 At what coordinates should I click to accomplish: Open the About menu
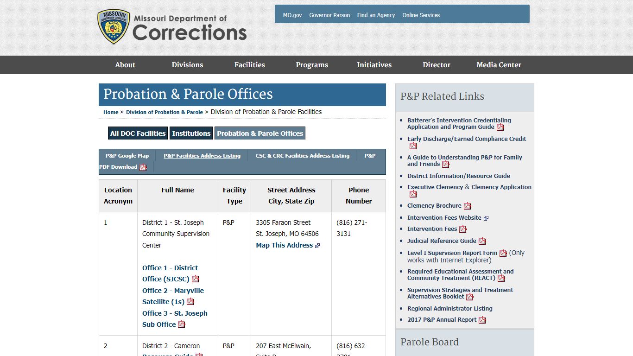pyautogui.click(x=125, y=65)
